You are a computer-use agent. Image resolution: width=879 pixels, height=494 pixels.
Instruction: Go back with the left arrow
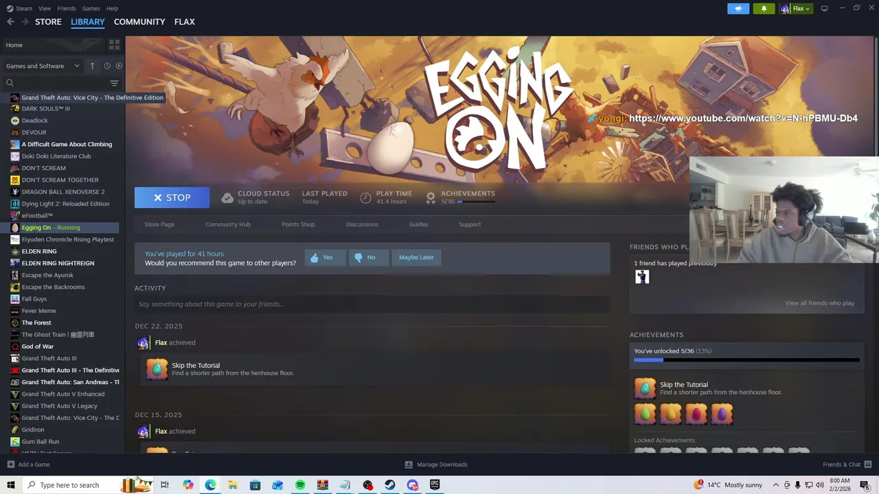(x=10, y=22)
